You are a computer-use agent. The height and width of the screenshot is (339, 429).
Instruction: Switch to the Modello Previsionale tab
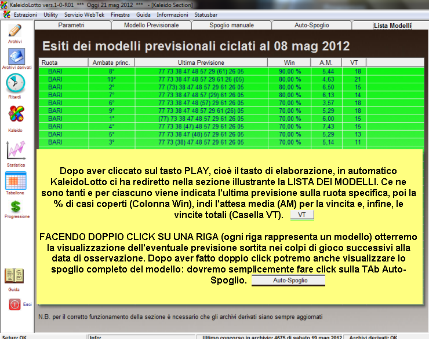(151, 25)
